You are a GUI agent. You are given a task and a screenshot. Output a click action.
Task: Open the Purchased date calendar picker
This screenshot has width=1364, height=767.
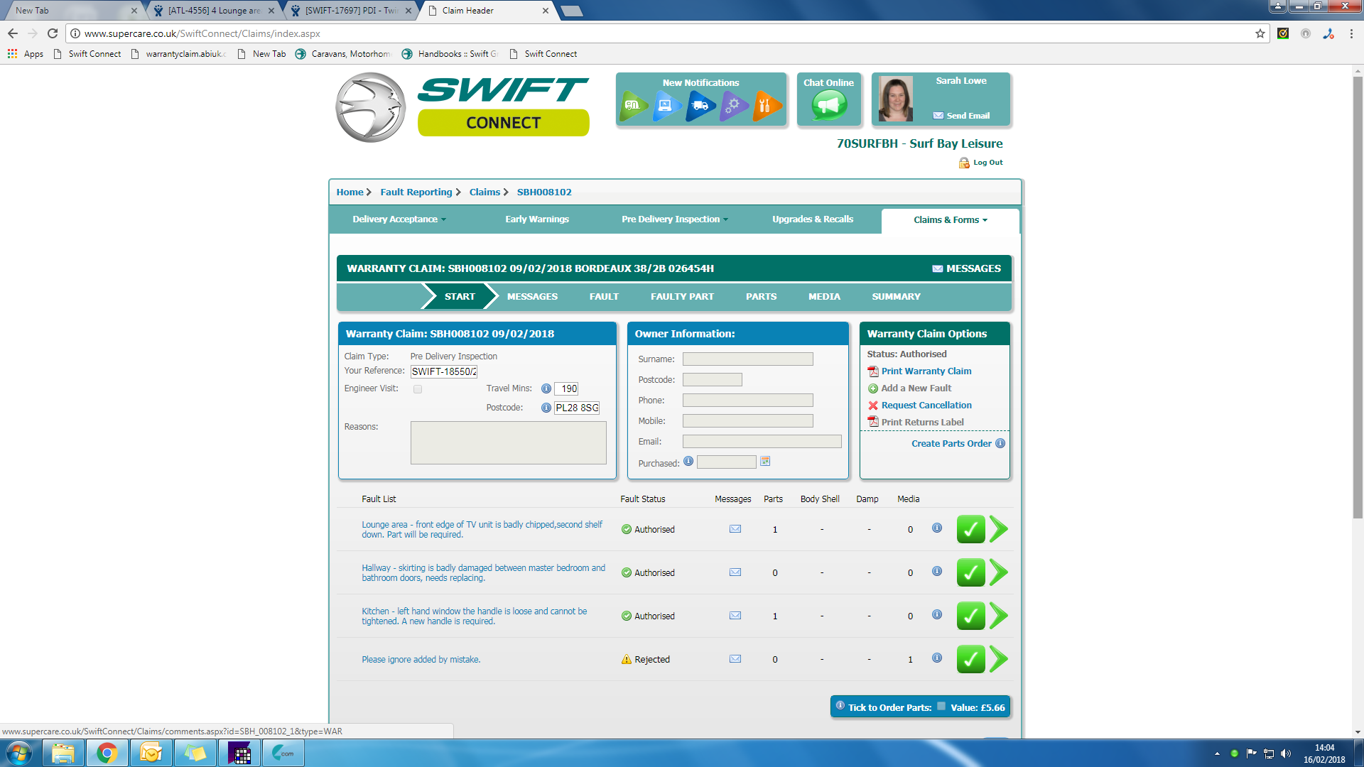[765, 462]
